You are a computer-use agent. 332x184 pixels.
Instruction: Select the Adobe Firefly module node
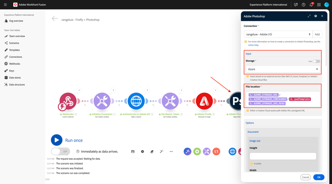pos(205,101)
